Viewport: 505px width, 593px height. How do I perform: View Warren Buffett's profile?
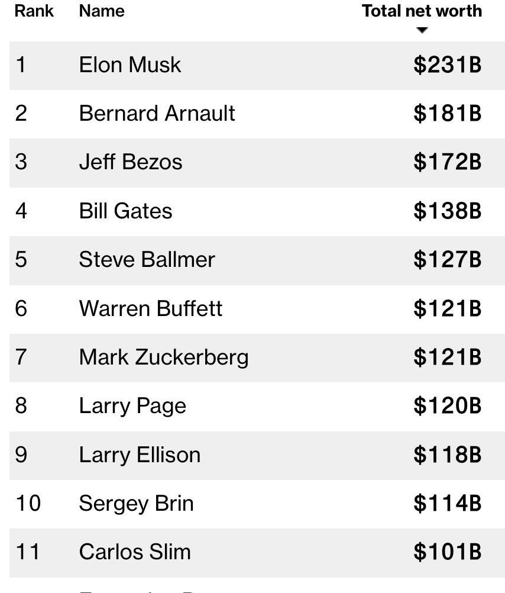pyautogui.click(x=150, y=308)
